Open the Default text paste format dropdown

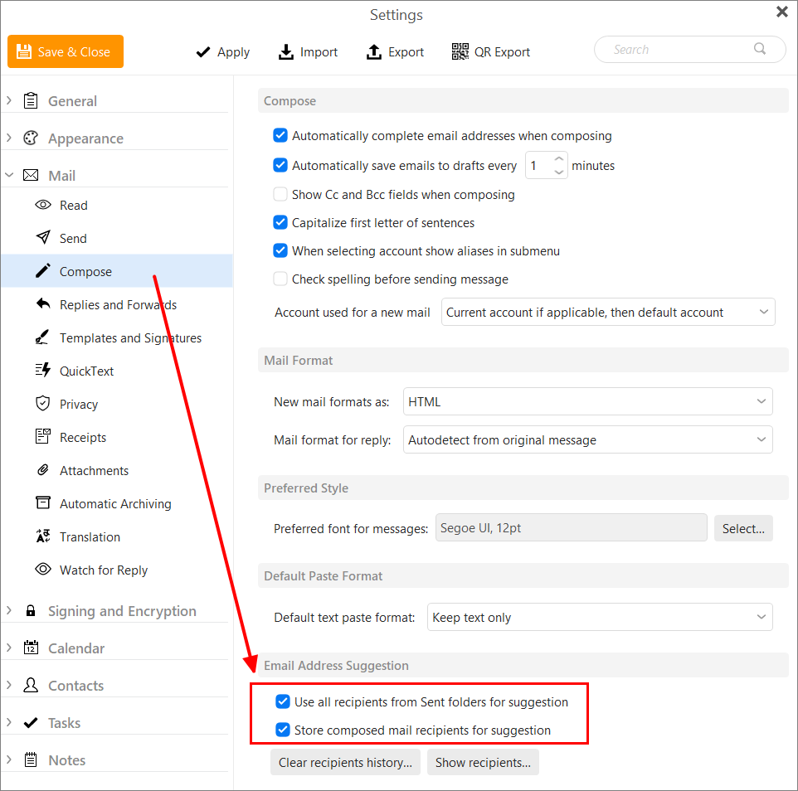point(600,617)
